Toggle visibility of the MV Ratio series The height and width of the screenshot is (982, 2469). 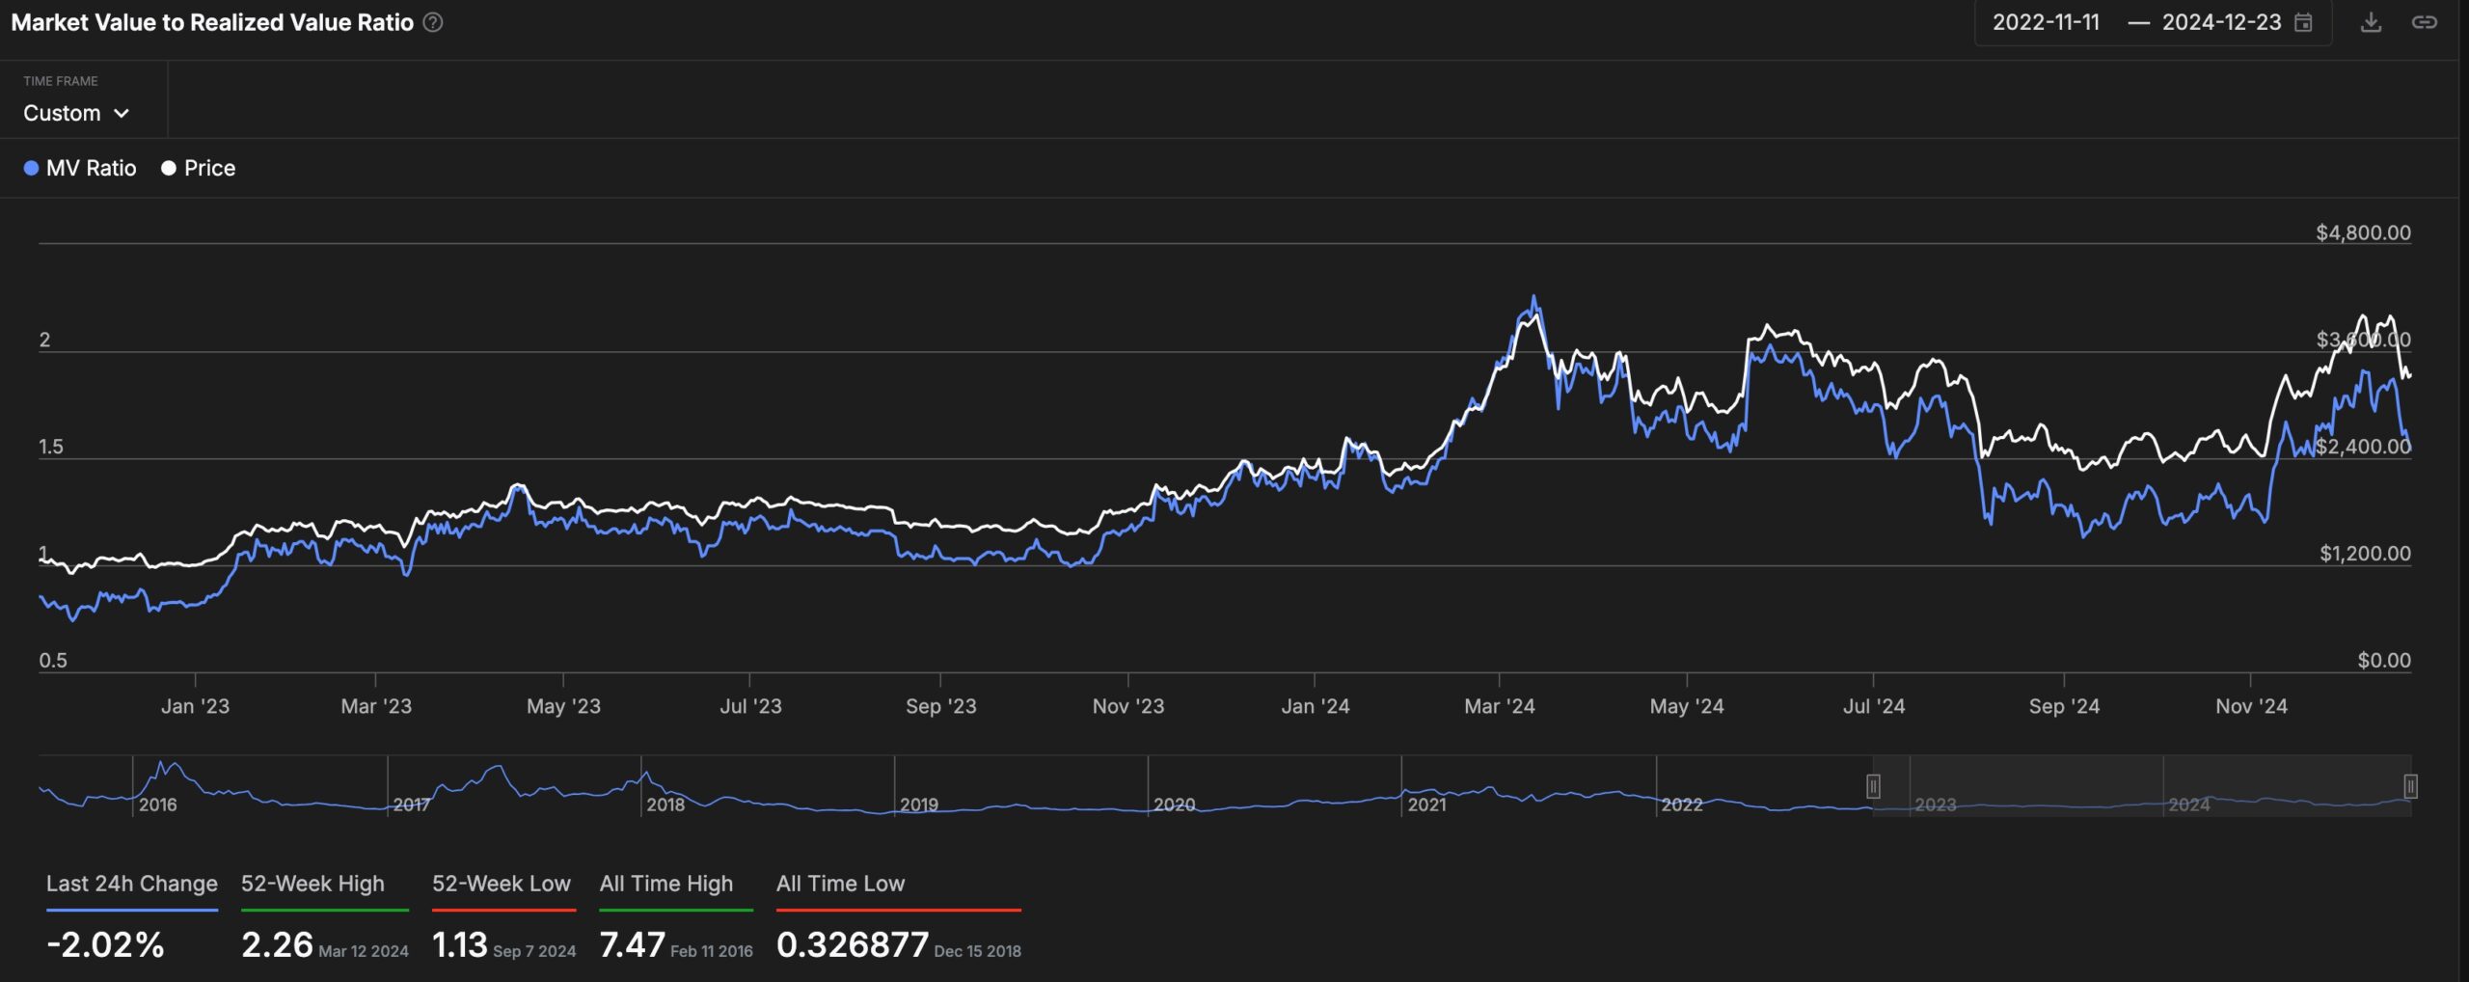click(x=81, y=167)
